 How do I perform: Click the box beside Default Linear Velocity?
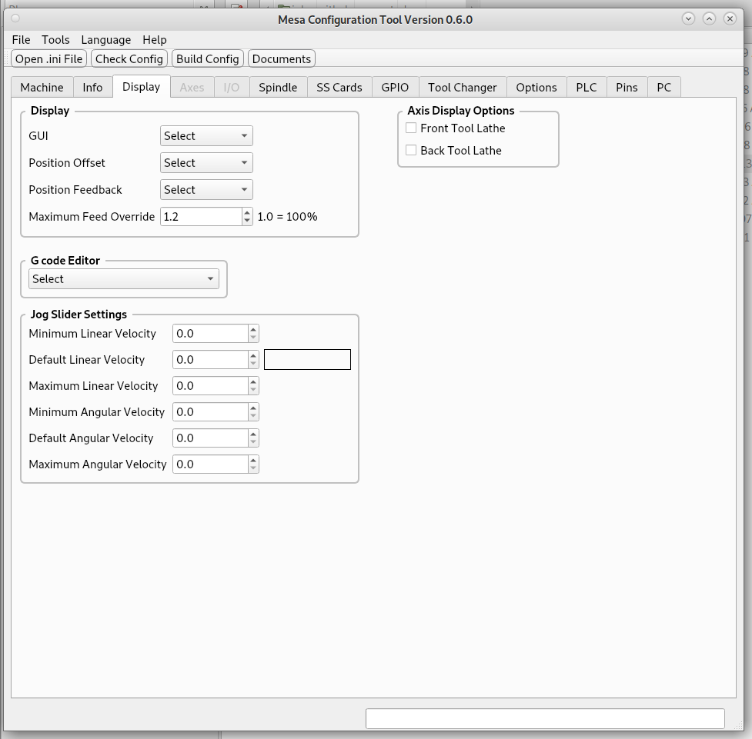307,359
